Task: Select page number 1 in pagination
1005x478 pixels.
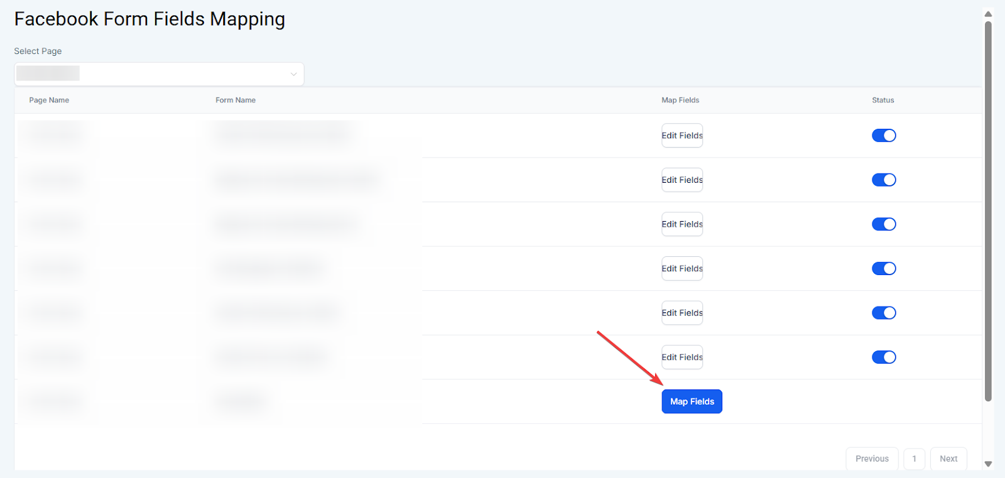Action: click(914, 459)
